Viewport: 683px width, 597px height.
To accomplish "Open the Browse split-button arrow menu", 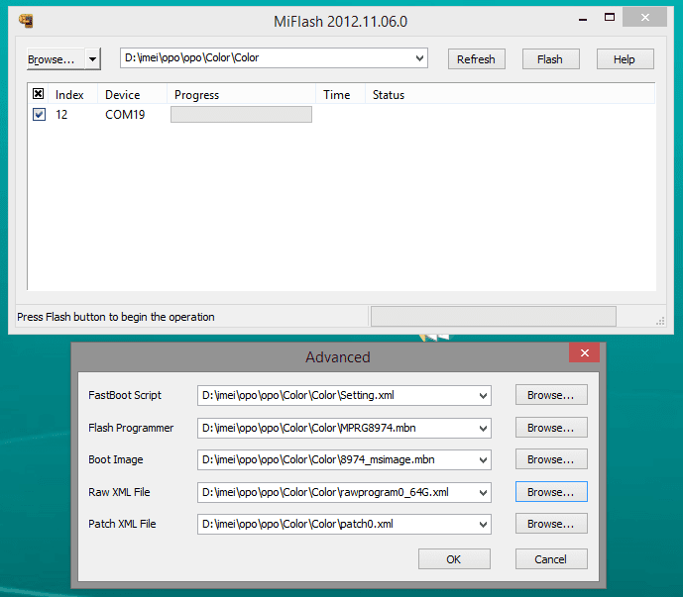I will pyautogui.click(x=93, y=58).
